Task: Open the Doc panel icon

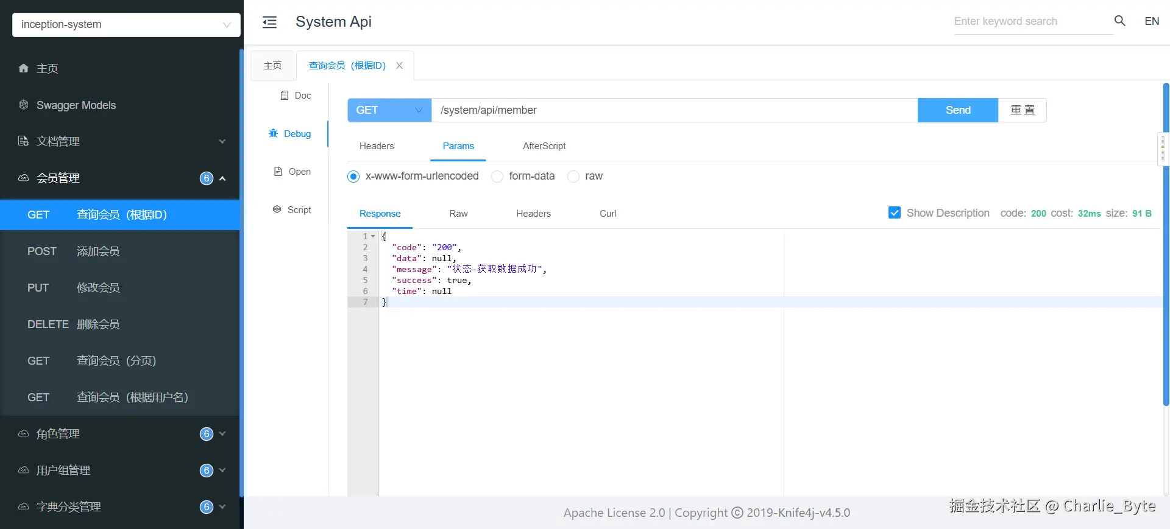Action: 285,96
